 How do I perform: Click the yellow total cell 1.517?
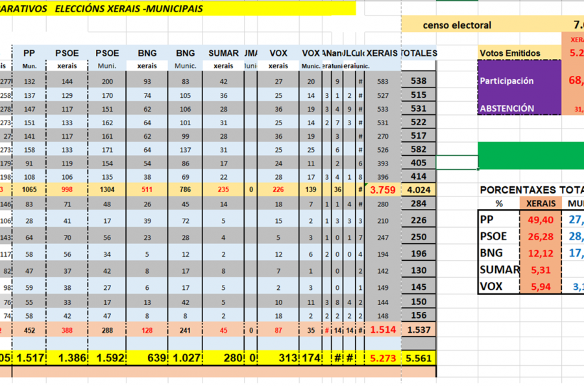click(x=29, y=358)
